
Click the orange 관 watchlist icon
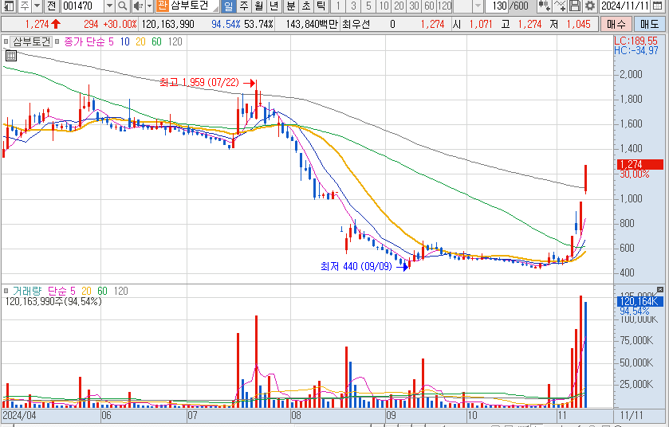pos(162,6)
